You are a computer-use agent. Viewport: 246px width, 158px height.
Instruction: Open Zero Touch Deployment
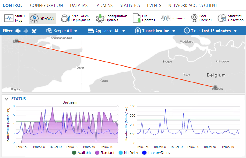[x=75, y=18]
